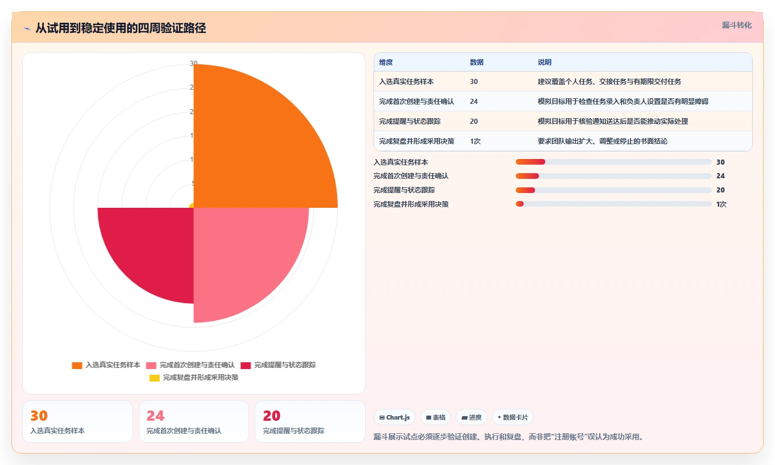Select the 维度 column header
The height and width of the screenshot is (465, 775).
(x=386, y=62)
